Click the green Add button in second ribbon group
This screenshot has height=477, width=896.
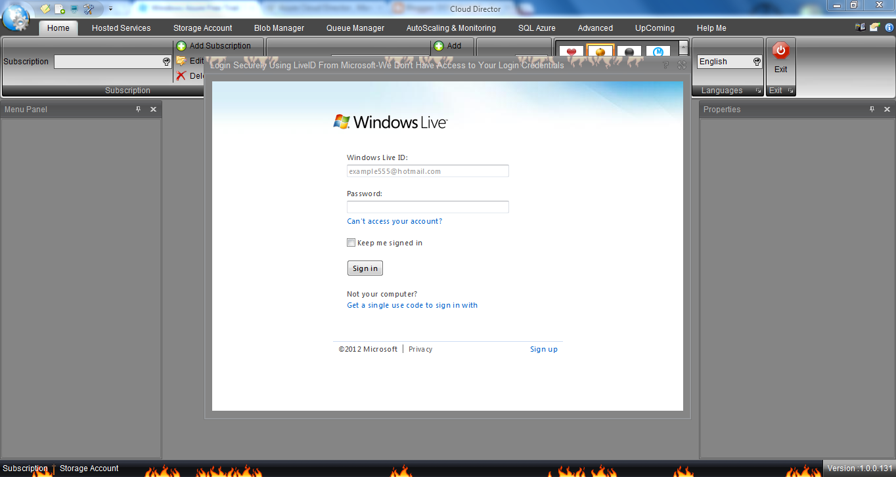coord(447,46)
